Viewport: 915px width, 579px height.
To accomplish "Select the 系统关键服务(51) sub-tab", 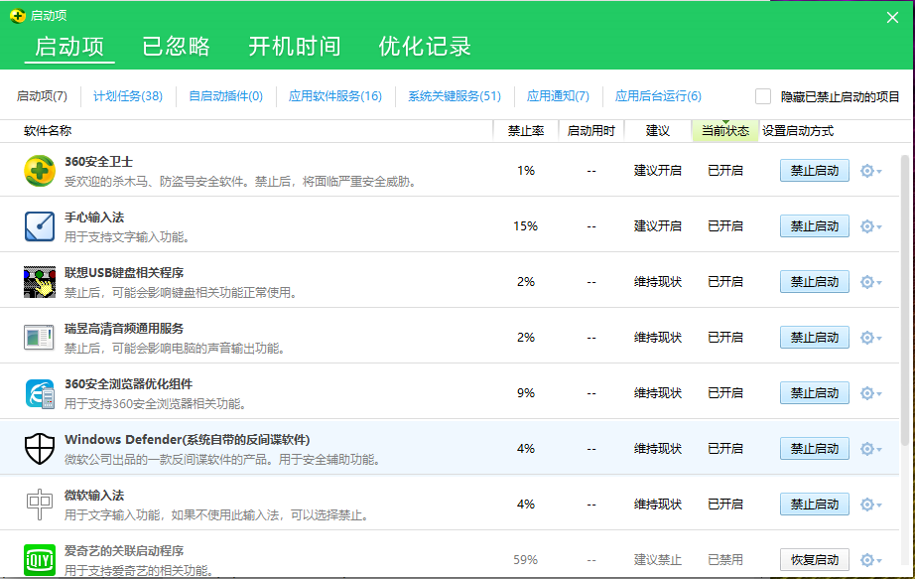I will tap(455, 96).
